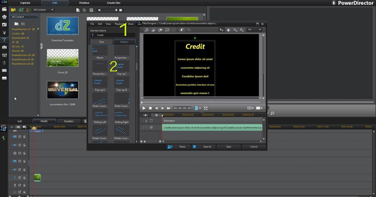The width and height of the screenshot is (376, 197).
Task: Fast forward the Title Designer preview
Action: coord(169,108)
